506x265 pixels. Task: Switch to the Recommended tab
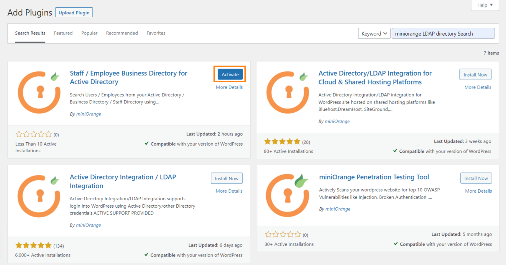pyautogui.click(x=122, y=33)
